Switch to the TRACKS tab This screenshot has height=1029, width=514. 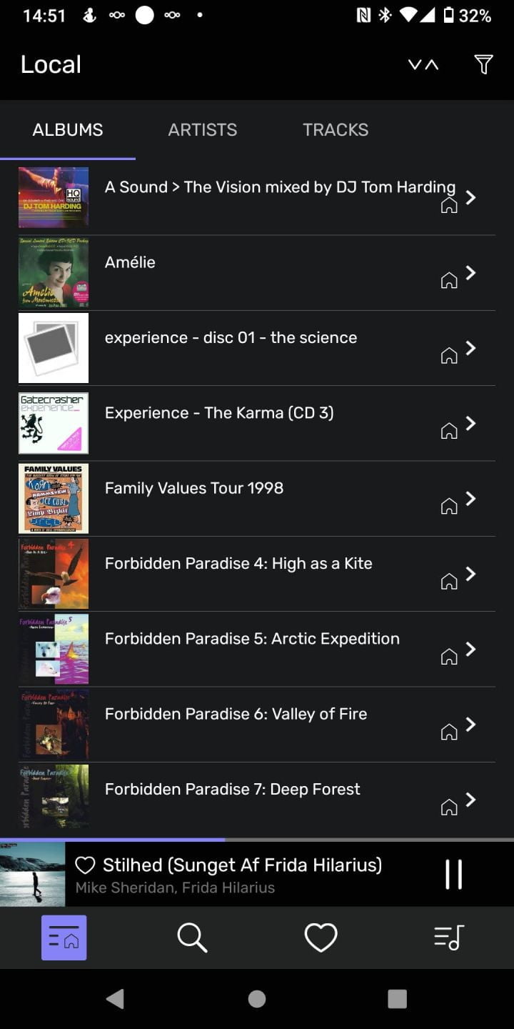[x=336, y=129]
